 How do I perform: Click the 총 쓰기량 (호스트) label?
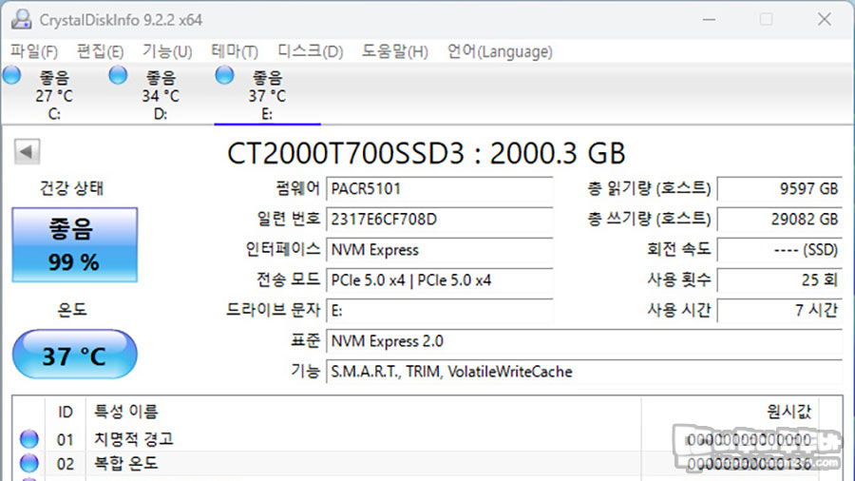click(649, 220)
